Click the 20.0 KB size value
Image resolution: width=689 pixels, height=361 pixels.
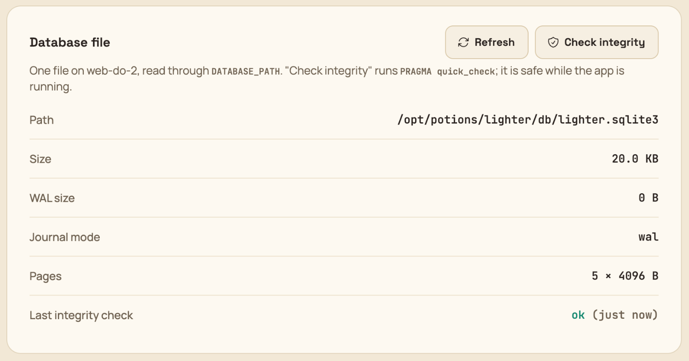tap(635, 159)
